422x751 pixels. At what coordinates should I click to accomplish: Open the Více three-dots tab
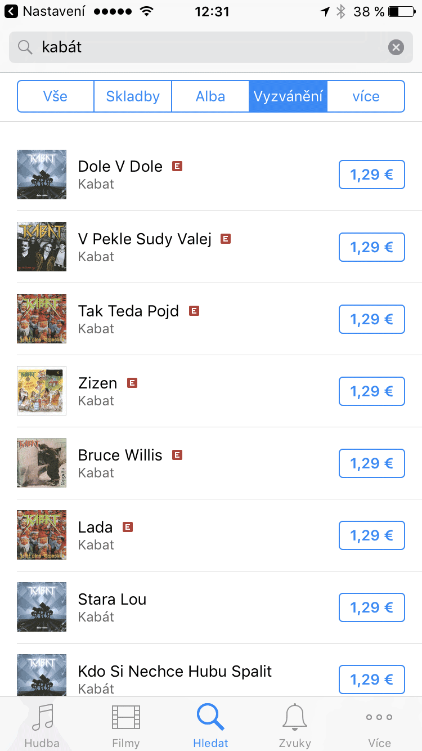(379, 718)
